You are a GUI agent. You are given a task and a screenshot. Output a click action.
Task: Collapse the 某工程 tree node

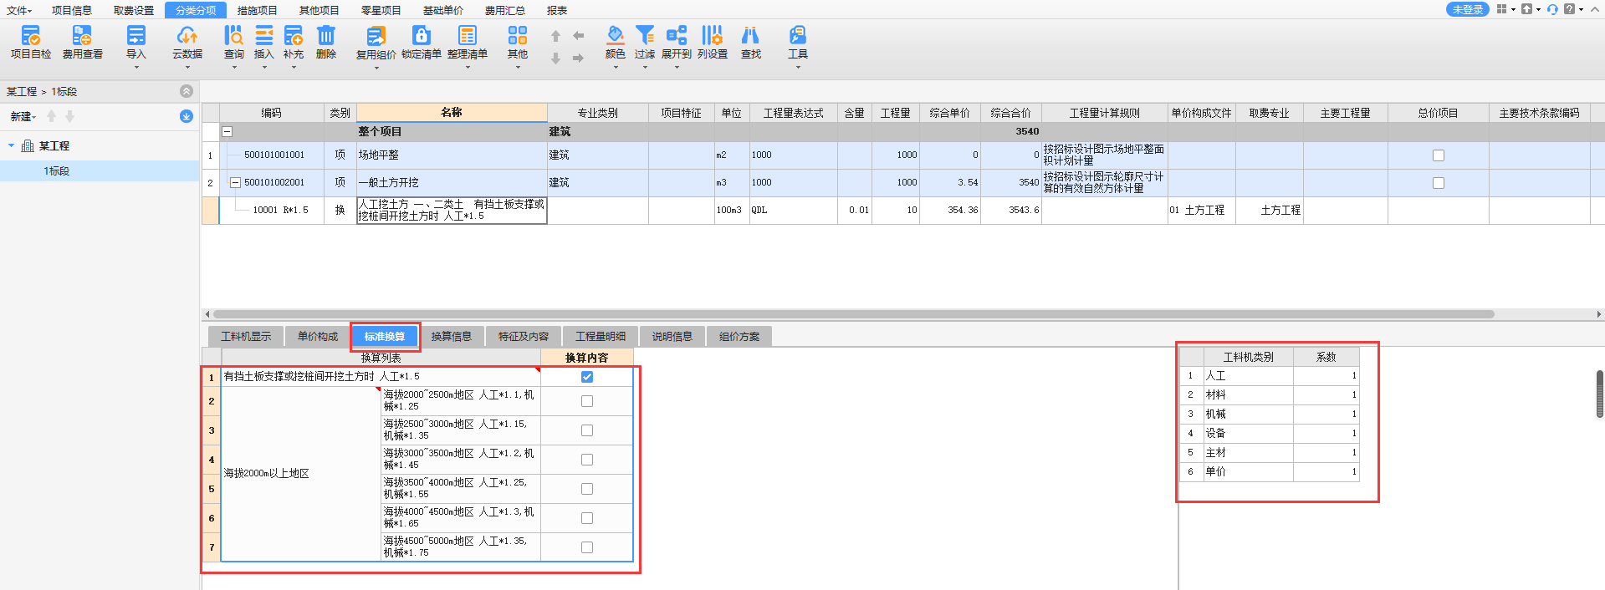(12, 145)
